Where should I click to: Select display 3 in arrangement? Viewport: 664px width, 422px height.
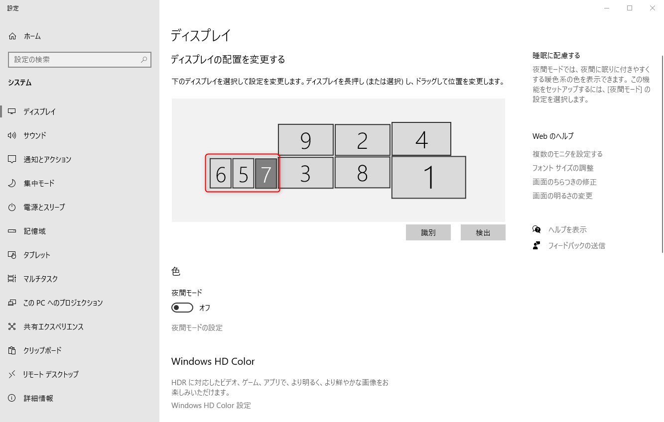click(x=305, y=173)
